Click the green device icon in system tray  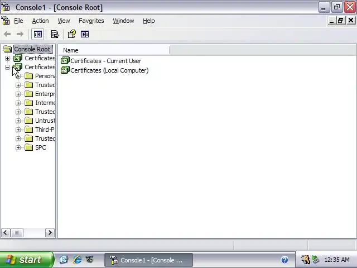(x=315, y=259)
